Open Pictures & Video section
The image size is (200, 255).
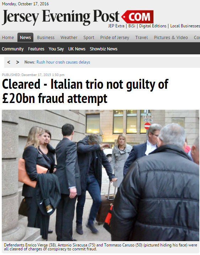171,37
